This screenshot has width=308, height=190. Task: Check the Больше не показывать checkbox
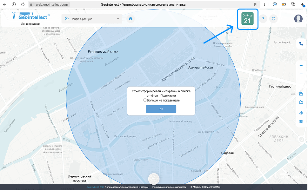(x=145, y=100)
